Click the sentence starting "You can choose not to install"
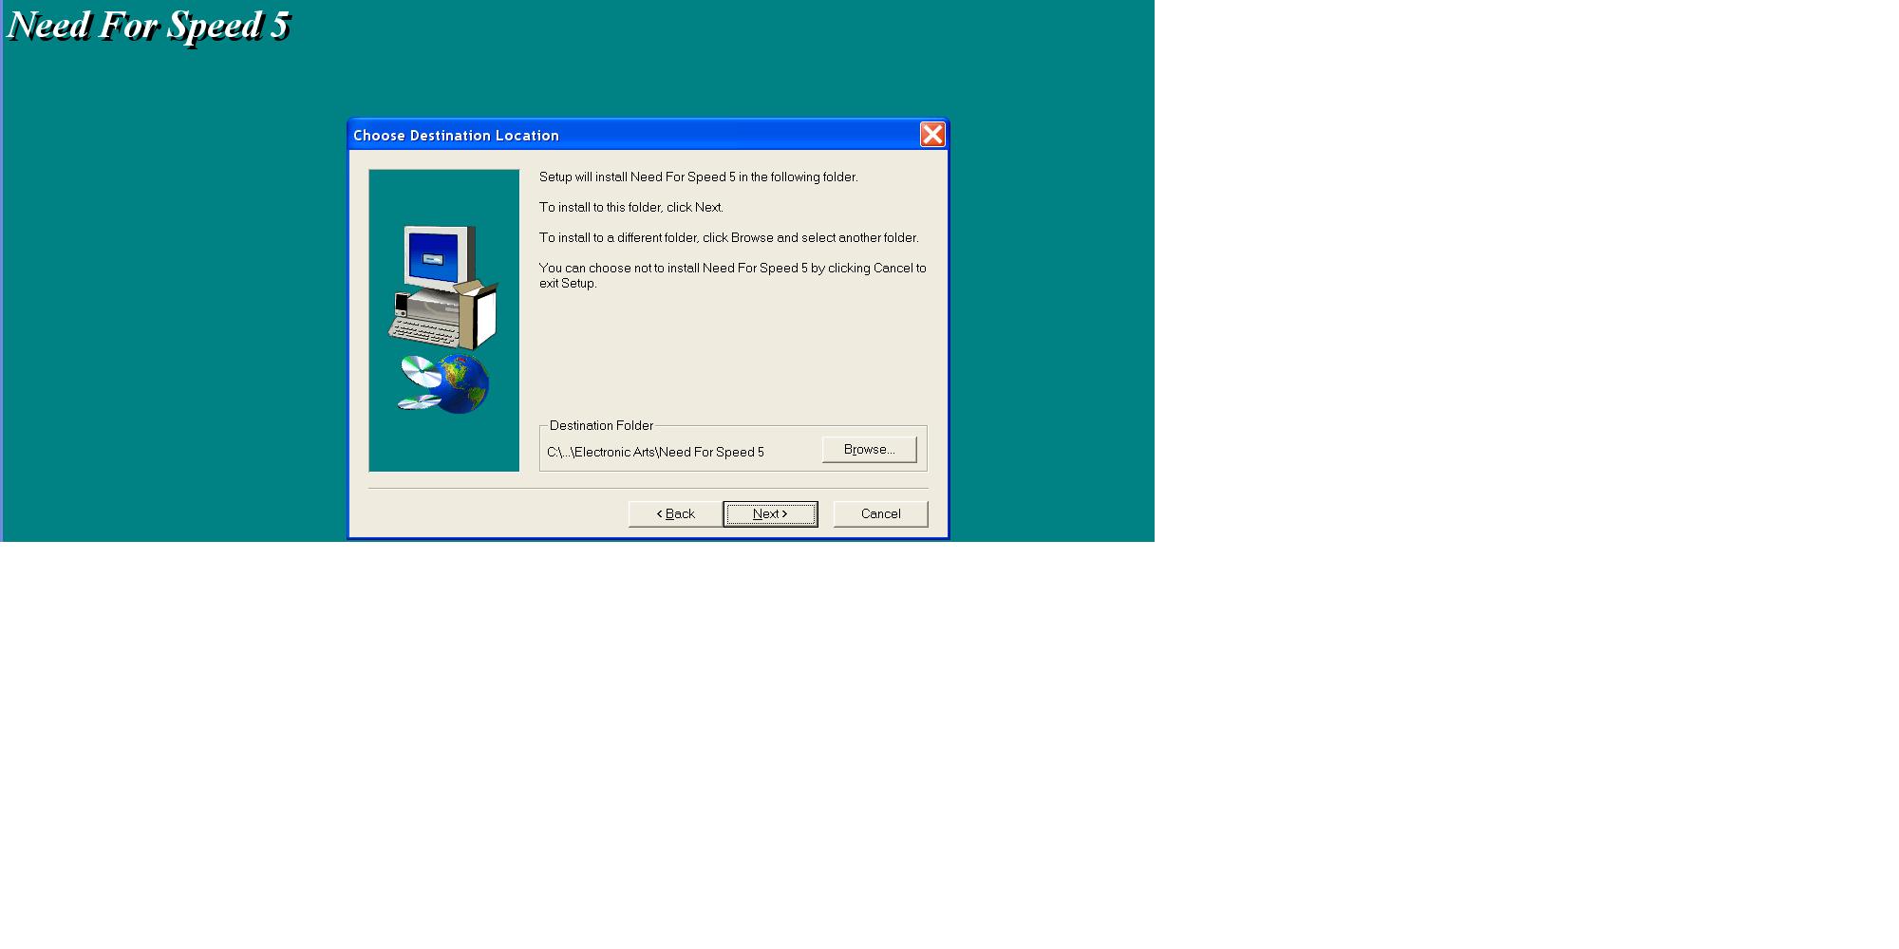 pyautogui.click(x=733, y=276)
